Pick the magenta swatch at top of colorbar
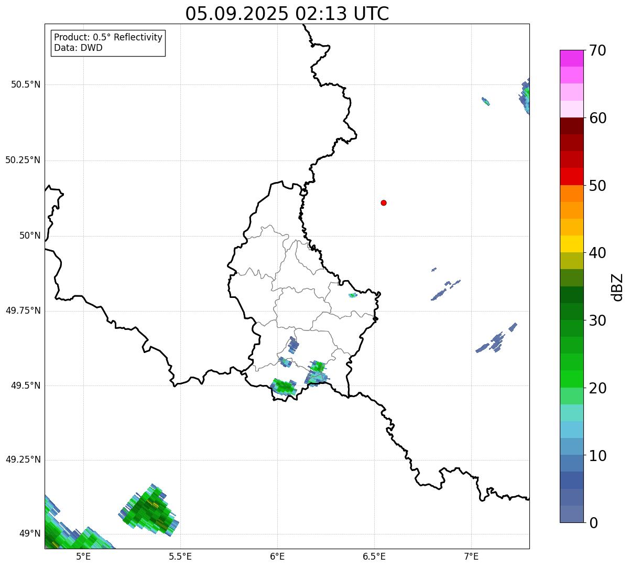Viewport: 630px width, 567px height. (572, 58)
